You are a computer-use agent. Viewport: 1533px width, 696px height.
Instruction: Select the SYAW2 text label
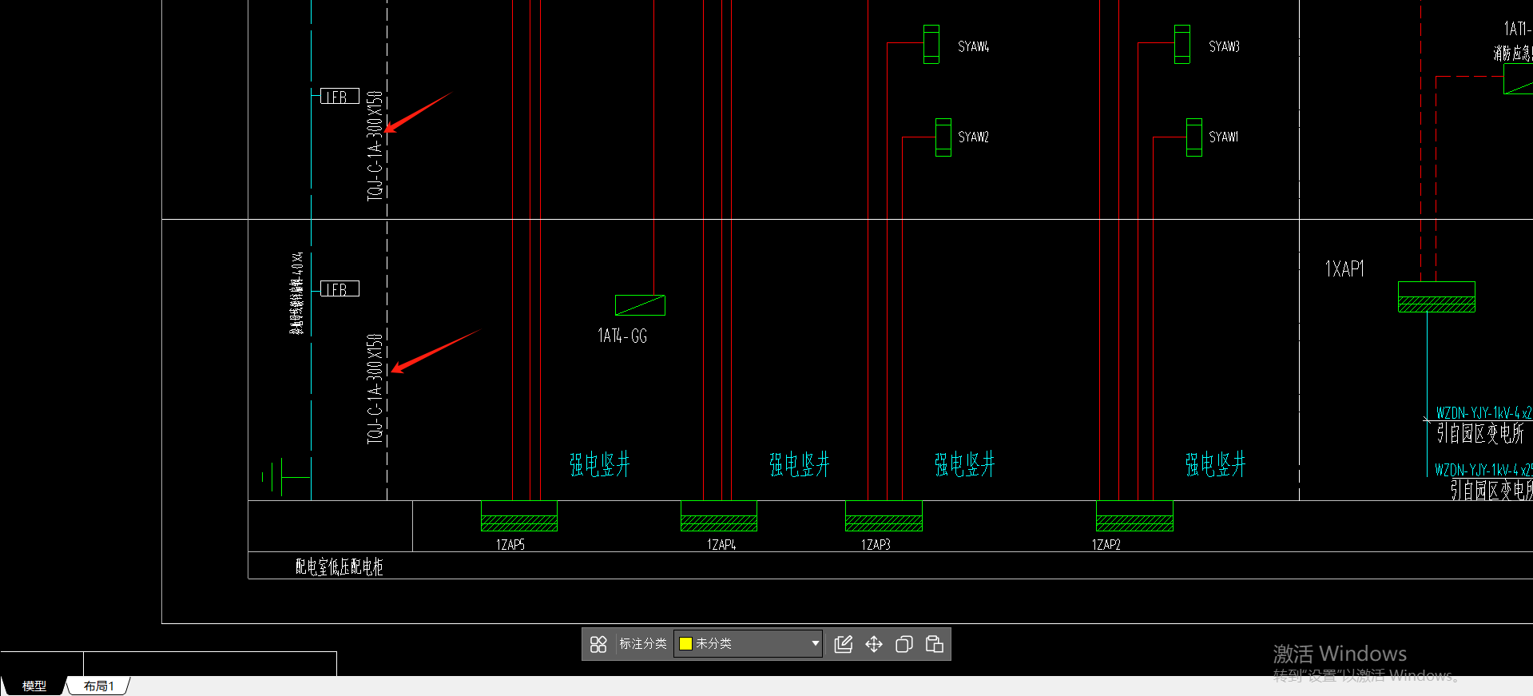coord(974,137)
